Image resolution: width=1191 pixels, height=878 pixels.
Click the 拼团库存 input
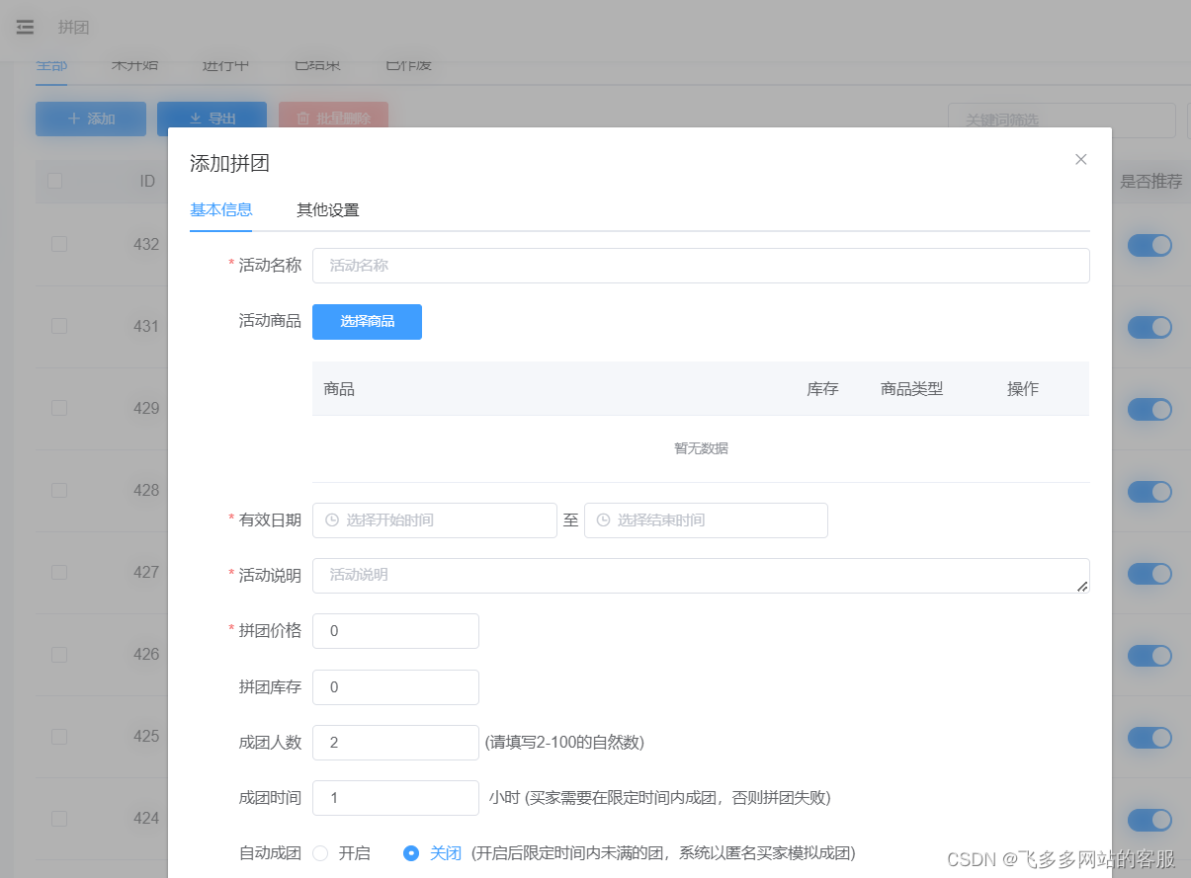click(395, 687)
